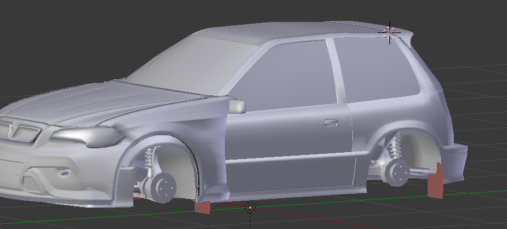
Task: Click the orange object origin dot
Action: click(250, 208)
